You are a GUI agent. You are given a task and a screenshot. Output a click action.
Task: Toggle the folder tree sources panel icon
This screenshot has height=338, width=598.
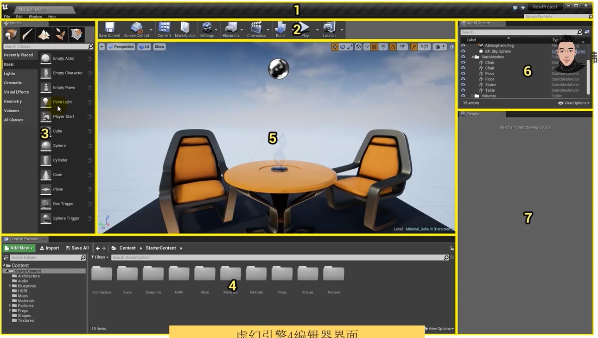[6, 257]
